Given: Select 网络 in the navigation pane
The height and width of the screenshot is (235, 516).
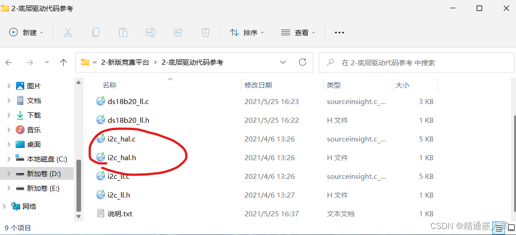Looking at the screenshot, I should click(29, 207).
